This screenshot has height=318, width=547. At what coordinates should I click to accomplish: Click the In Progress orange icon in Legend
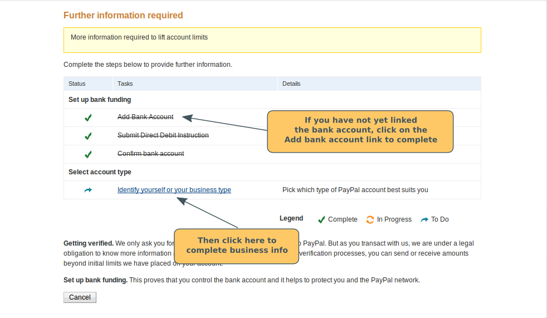pos(370,219)
